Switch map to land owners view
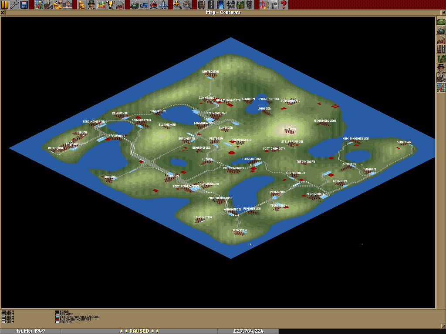This screenshot has width=446, height=334. [x=441, y=68]
